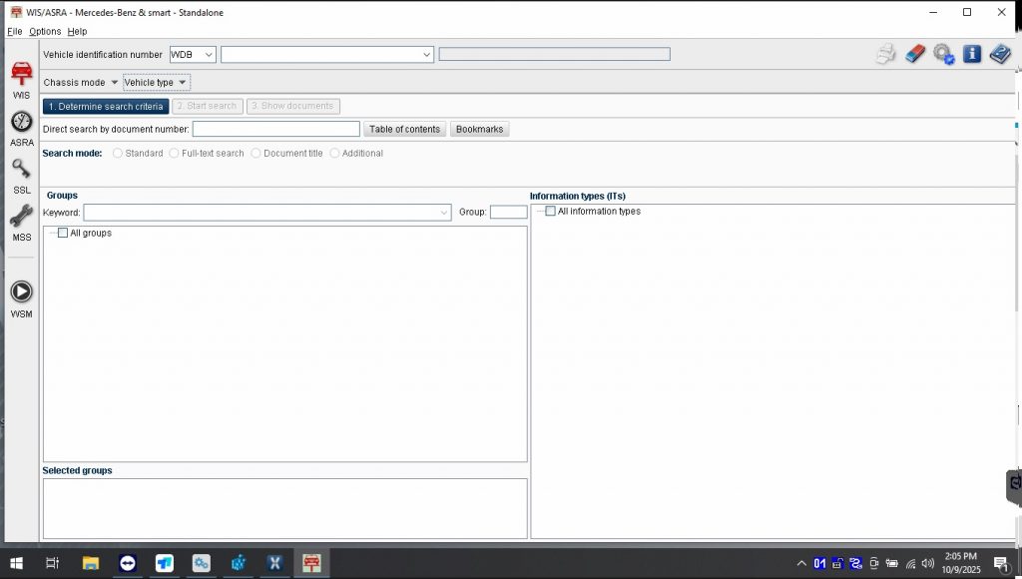Expand the Keyword combo box
Viewport: 1022px width, 579px height.
(444, 213)
